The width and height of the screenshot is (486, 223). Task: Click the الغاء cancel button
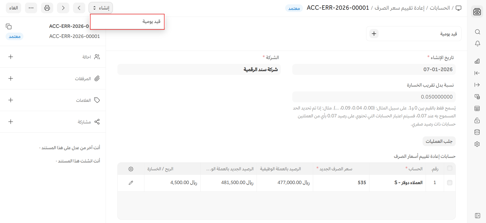(x=13, y=8)
